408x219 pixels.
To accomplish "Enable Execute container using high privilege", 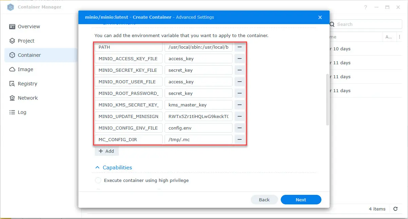I will [x=98, y=180].
